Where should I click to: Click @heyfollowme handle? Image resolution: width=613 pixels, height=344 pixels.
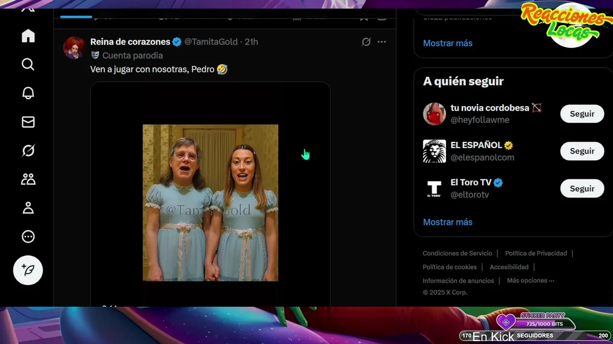tap(480, 120)
